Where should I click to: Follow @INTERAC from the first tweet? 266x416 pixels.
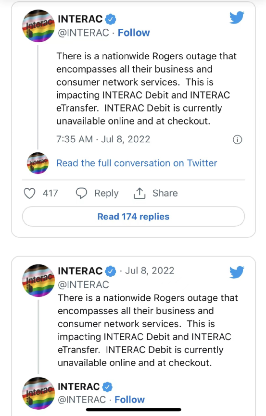tap(134, 33)
